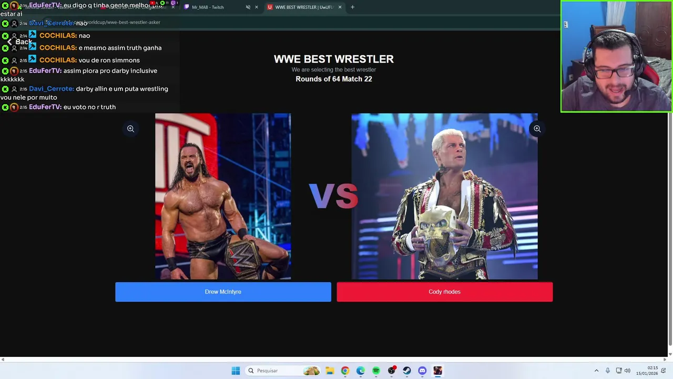Click the horizontal scrollbar left arrow

3,360
